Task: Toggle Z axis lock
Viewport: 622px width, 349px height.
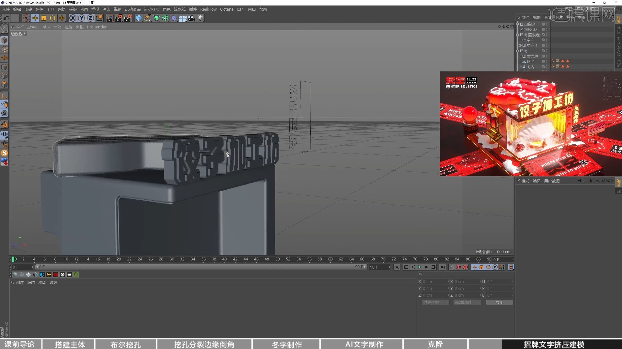Action: pyautogui.click(x=90, y=18)
